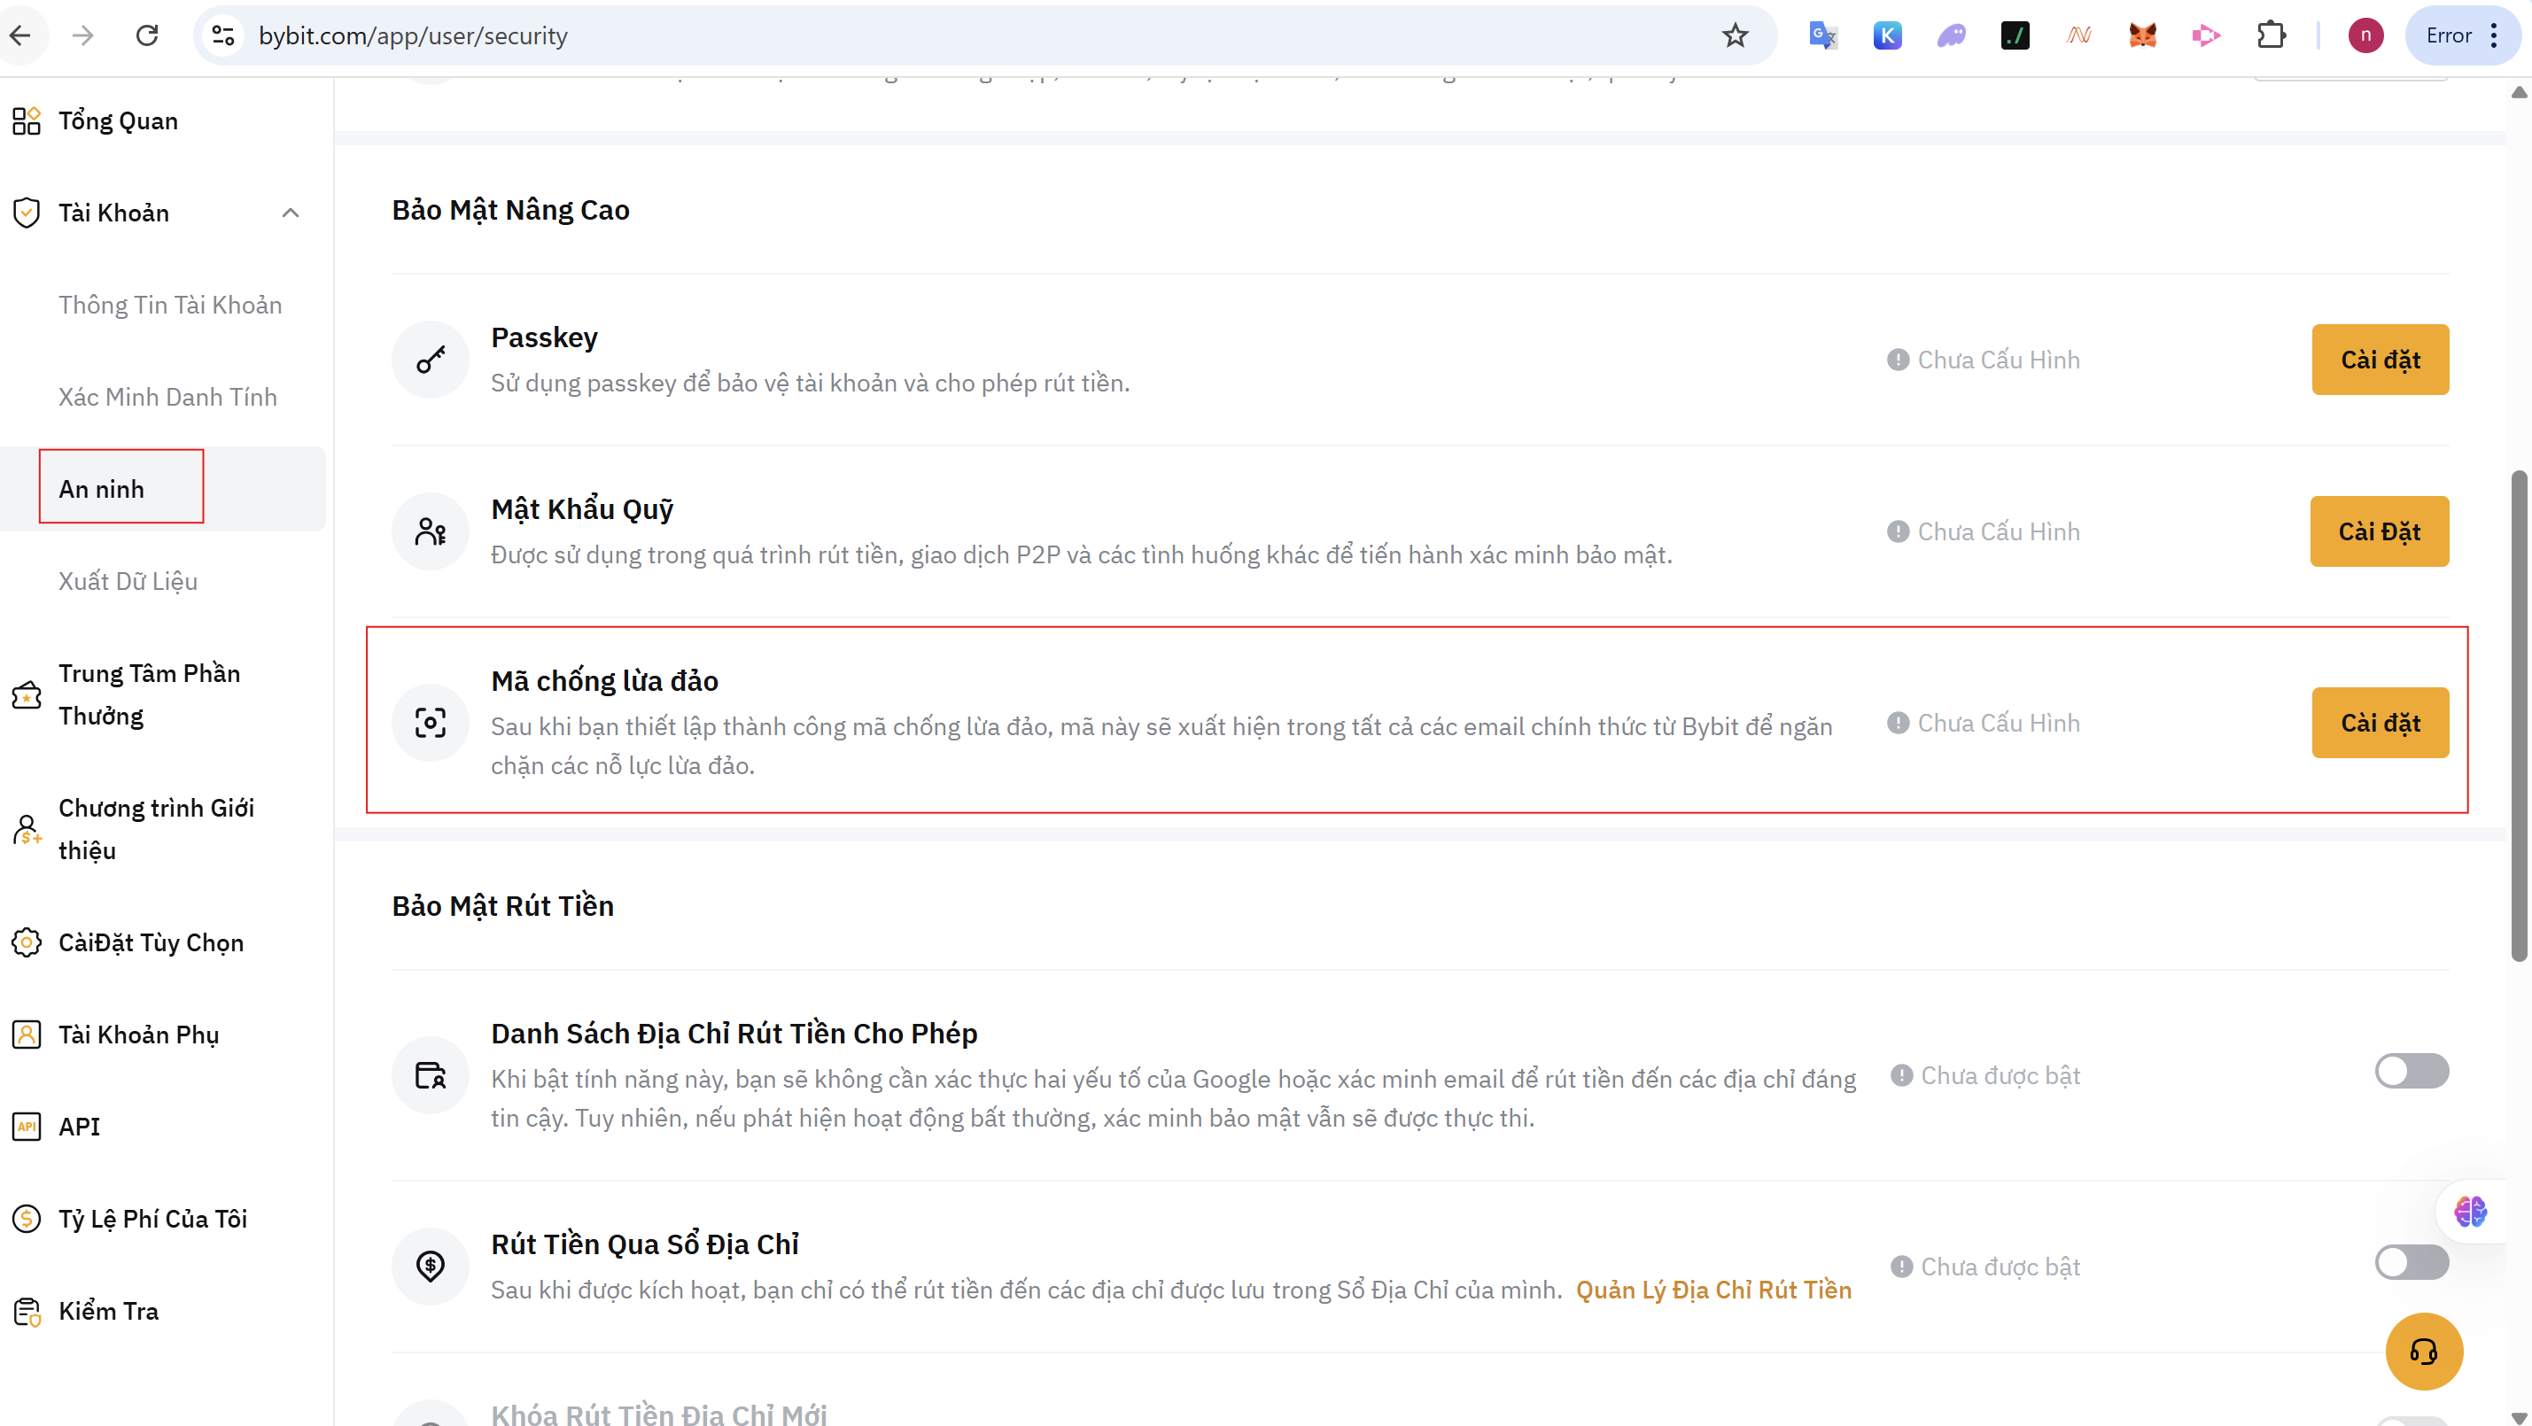Click the Mật Khẩu Quỹ icon
The height and width of the screenshot is (1426, 2532).
click(430, 531)
